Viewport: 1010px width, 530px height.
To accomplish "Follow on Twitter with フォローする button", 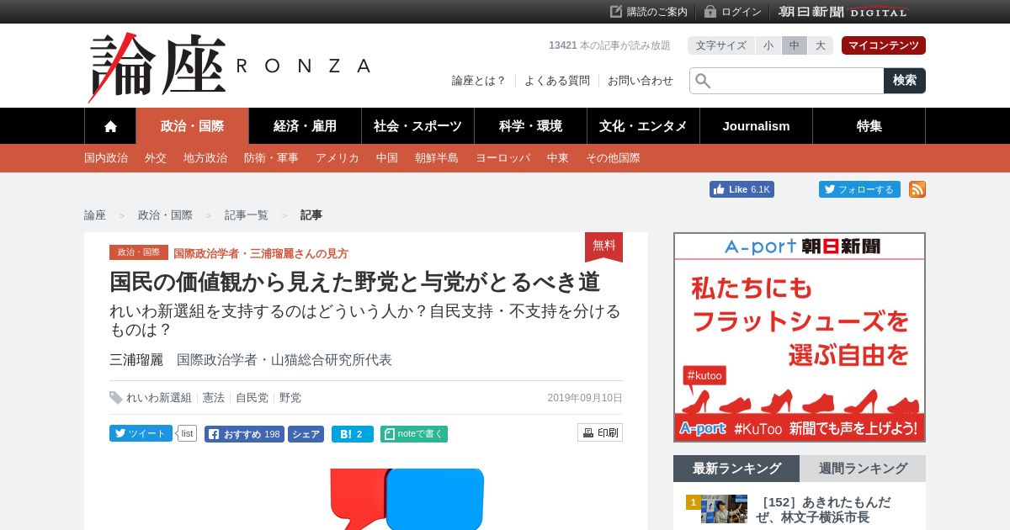I will [859, 189].
